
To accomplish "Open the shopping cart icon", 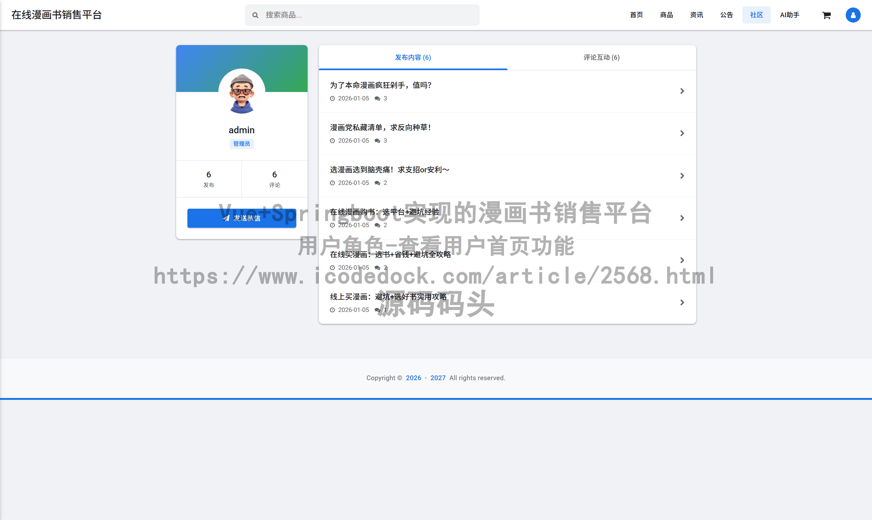I will pyautogui.click(x=826, y=15).
